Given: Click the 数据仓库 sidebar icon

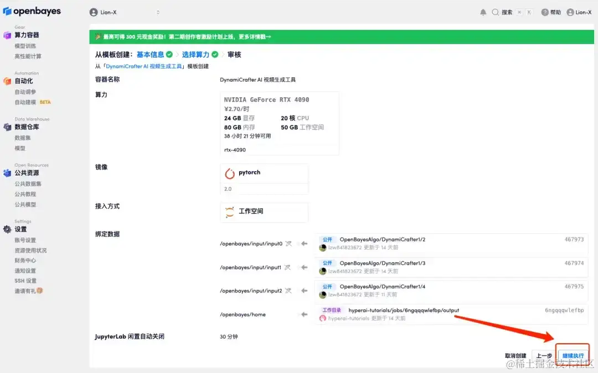Looking at the screenshot, I should tap(7, 127).
